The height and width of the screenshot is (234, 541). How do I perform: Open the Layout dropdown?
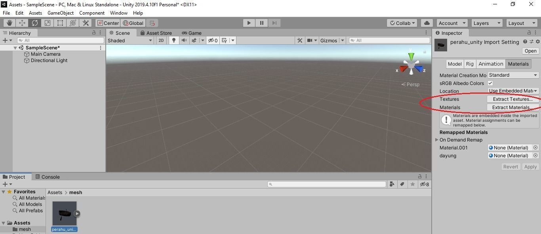(521, 23)
